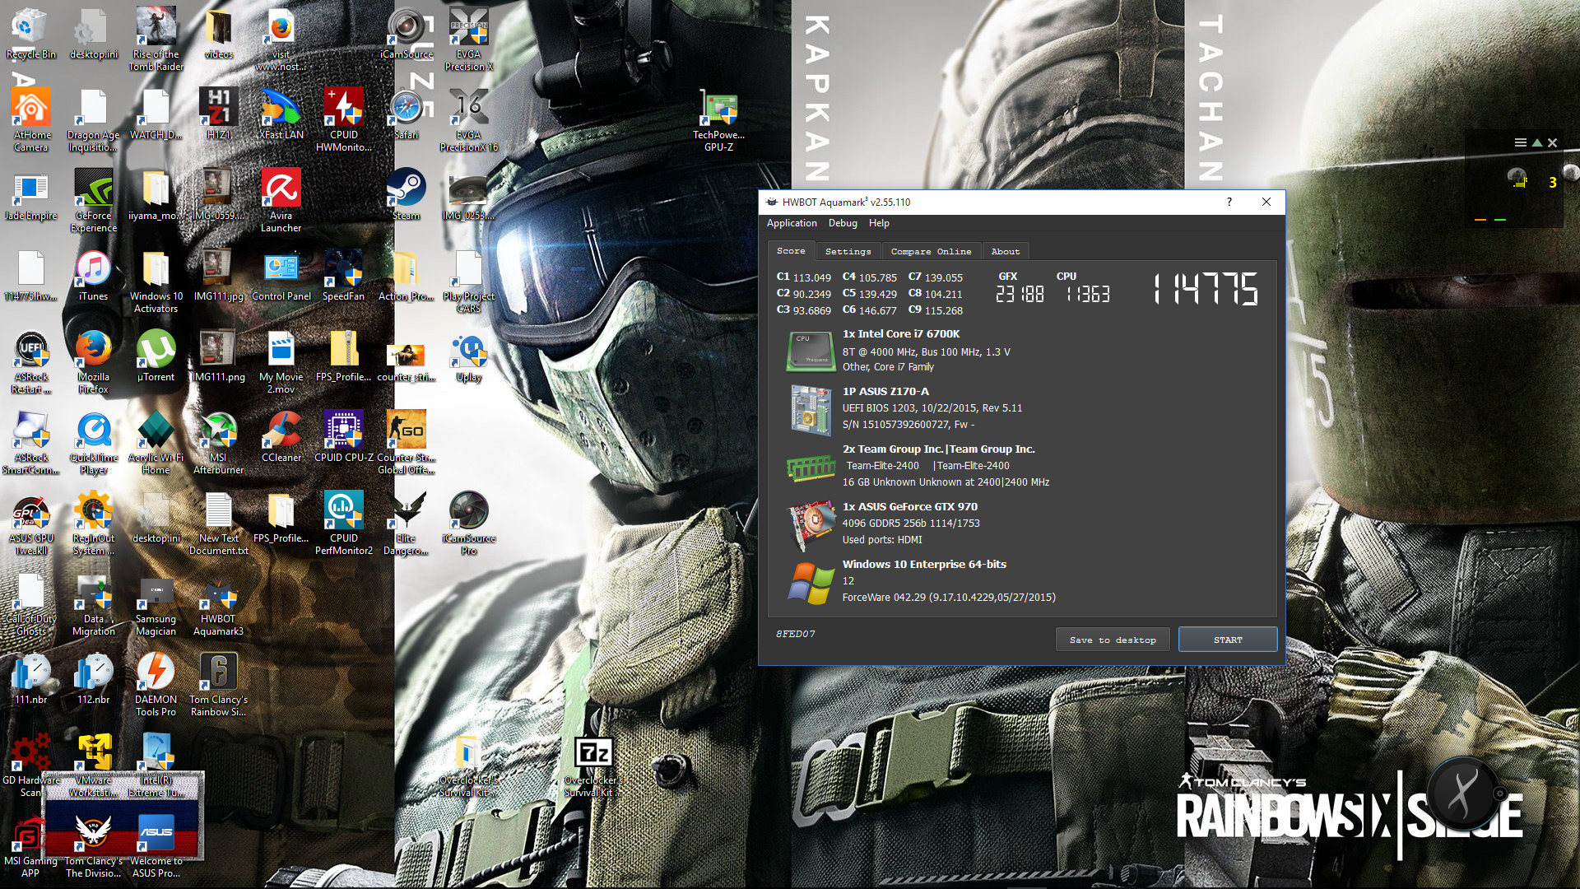
Task: Click the overlay widget up arrow
Action: [x=1536, y=142]
